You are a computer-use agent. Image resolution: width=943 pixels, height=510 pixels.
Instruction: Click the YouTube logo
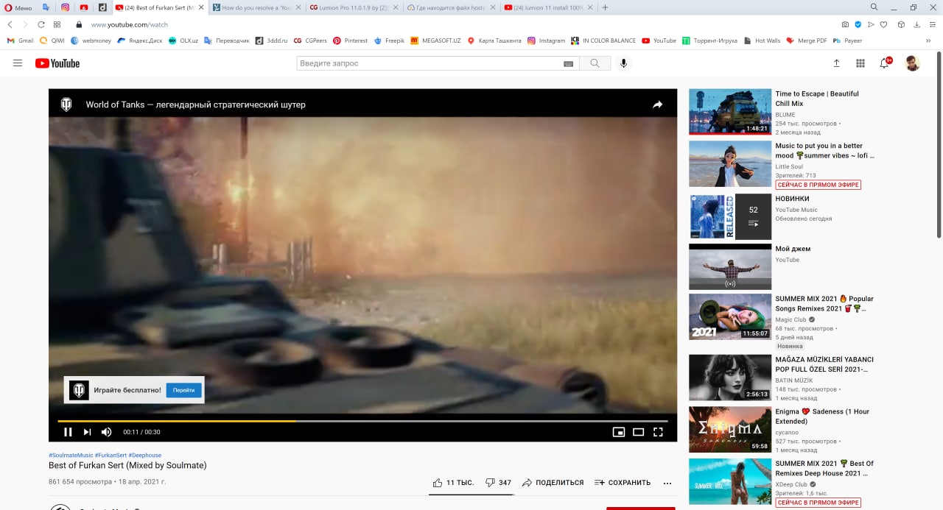point(57,63)
